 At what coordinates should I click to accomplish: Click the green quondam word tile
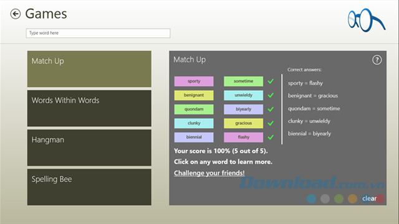194,110
